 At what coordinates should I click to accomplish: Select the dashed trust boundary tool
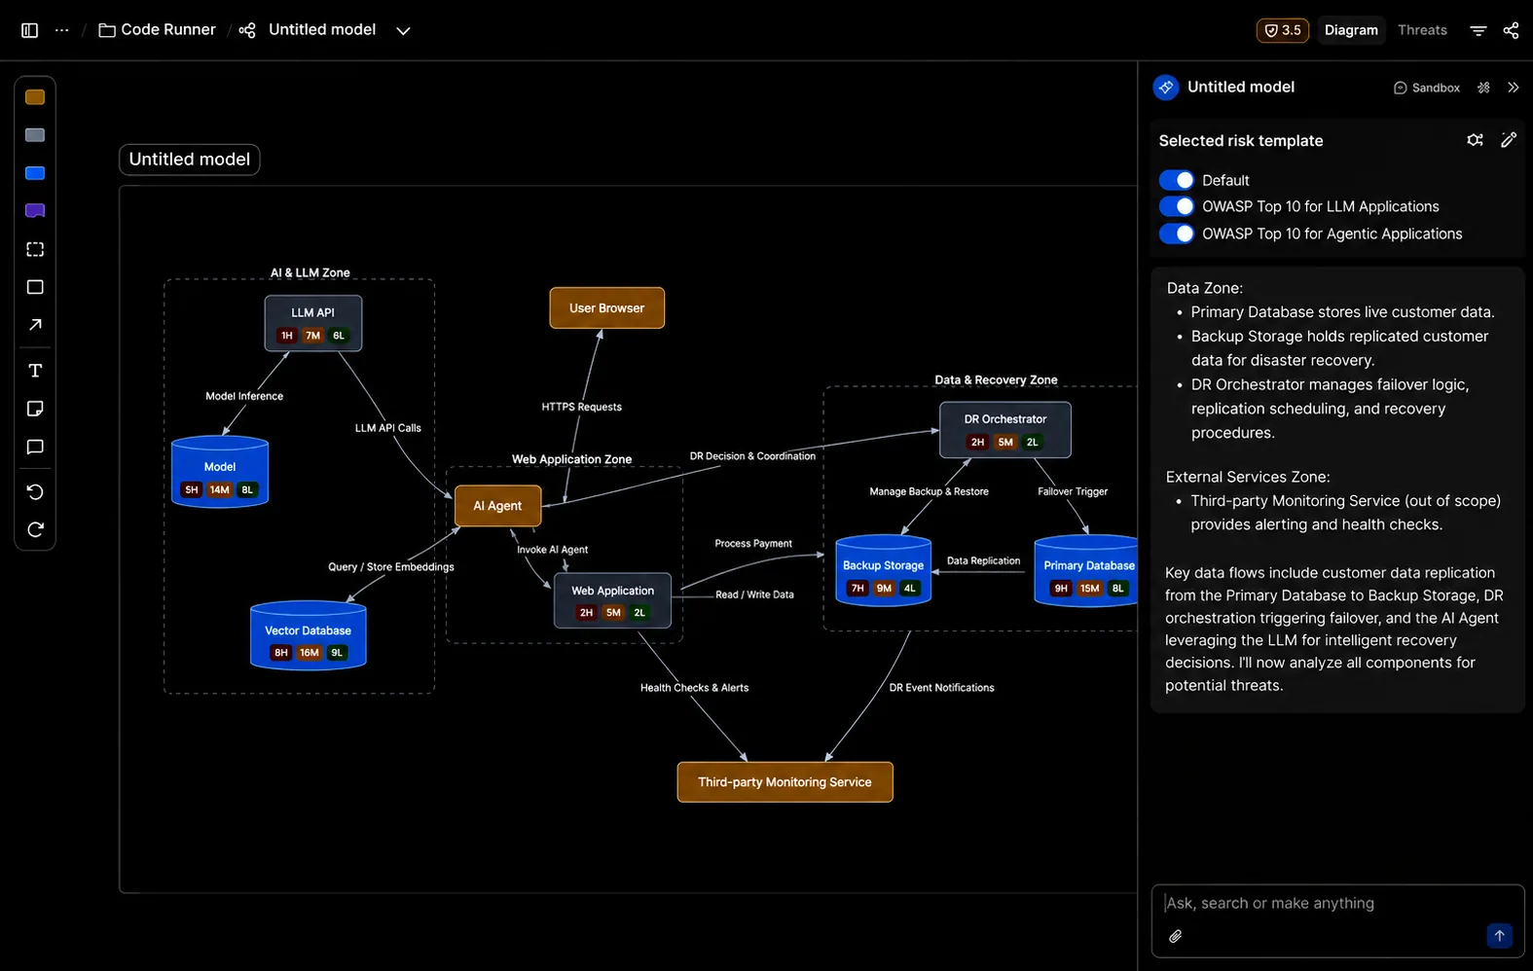tap(35, 249)
